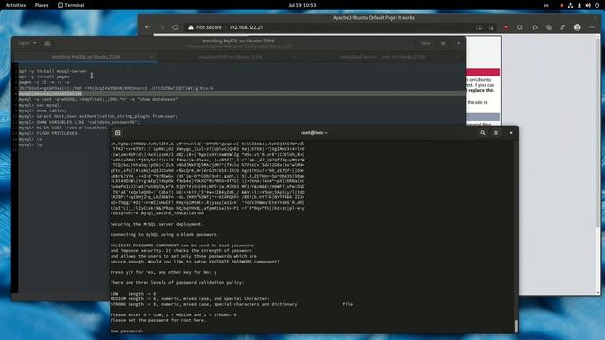
Task: Click the new document icon next to Open
Action: click(47, 43)
